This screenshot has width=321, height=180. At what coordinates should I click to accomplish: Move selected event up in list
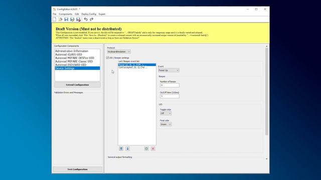pos(121,148)
